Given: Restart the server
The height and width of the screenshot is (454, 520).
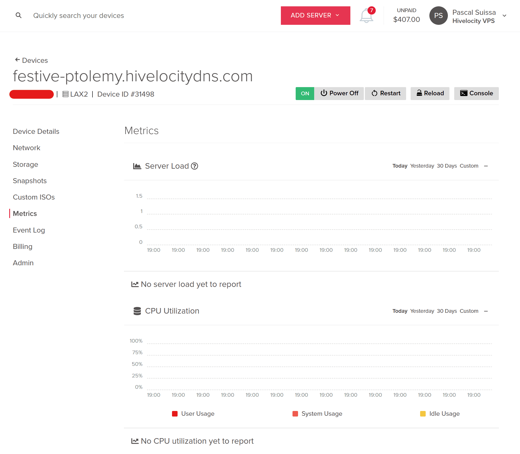Looking at the screenshot, I should (386, 93).
